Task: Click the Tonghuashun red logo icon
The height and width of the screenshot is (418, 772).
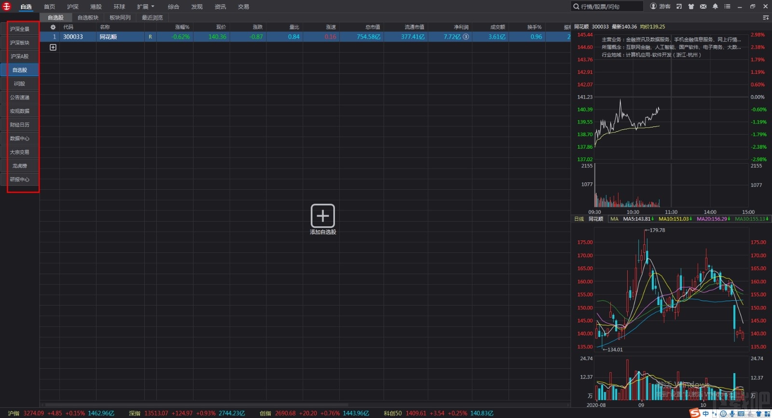Action: pyautogui.click(x=7, y=6)
